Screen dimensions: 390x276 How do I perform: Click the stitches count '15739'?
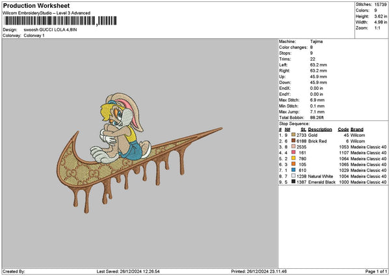[x=380, y=5]
